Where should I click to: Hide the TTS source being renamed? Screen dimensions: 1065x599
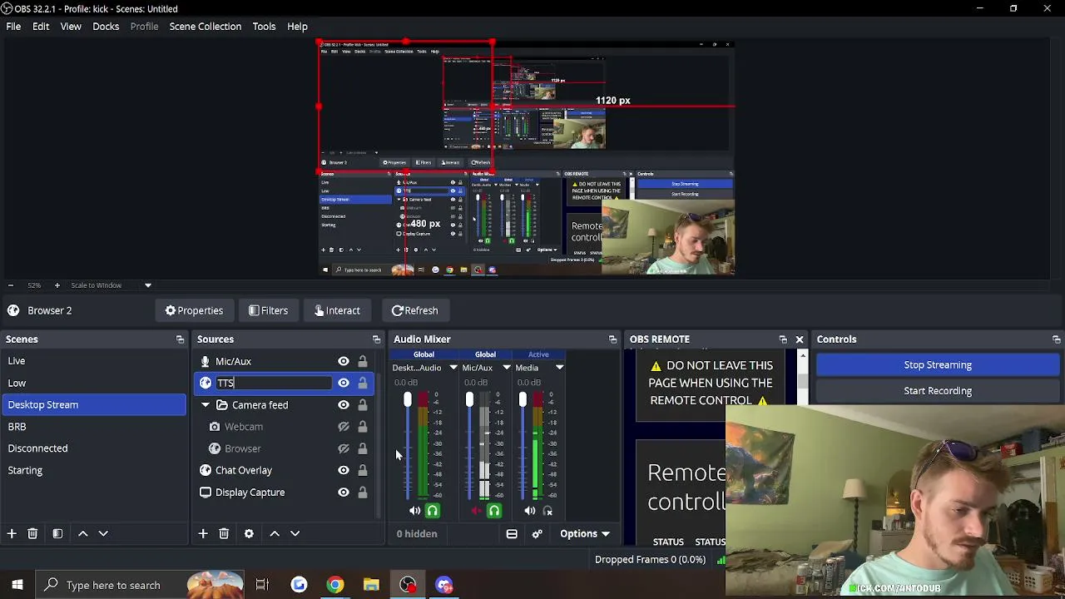[x=343, y=383]
